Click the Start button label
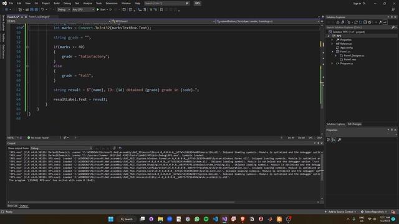399x224 pixels. coord(103,10)
